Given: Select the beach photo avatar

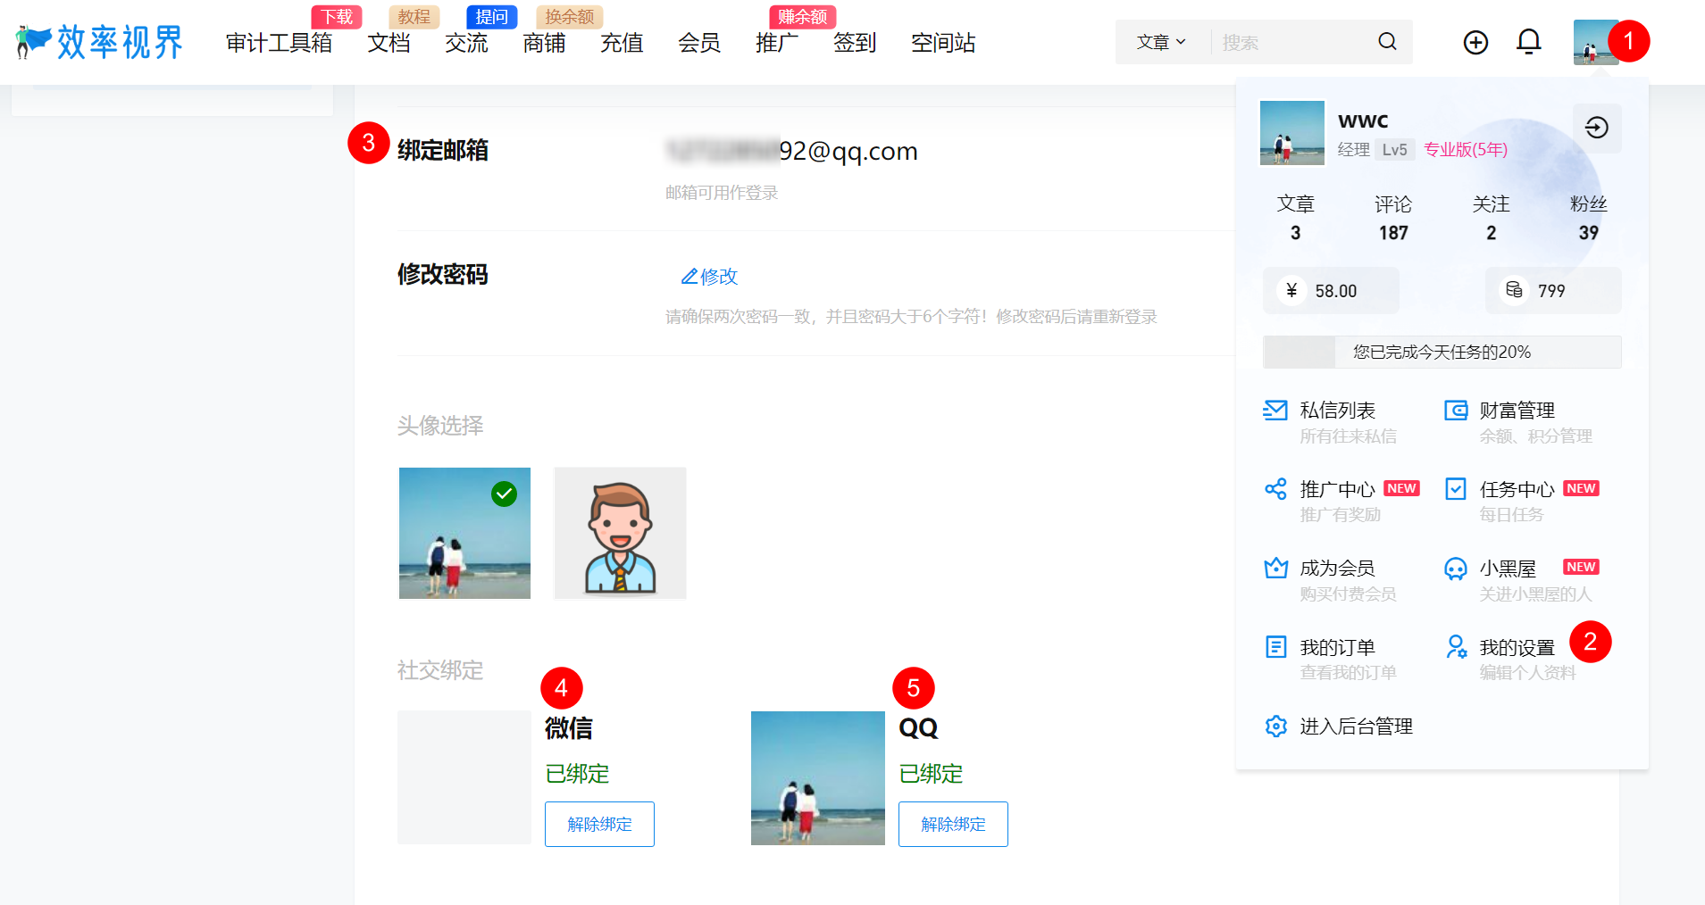Looking at the screenshot, I should [464, 534].
